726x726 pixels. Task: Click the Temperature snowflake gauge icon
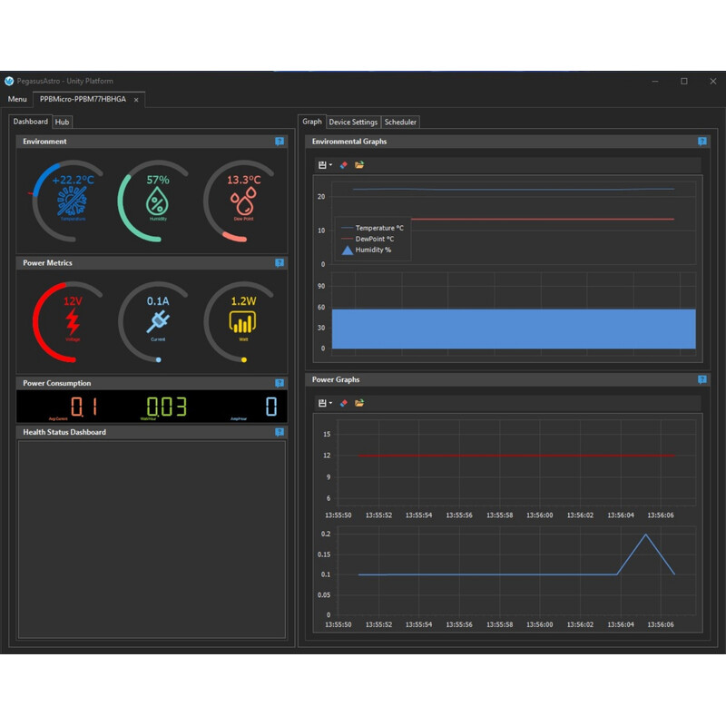pyautogui.click(x=73, y=201)
